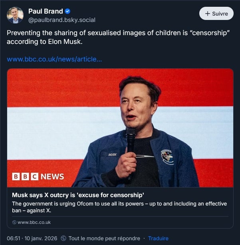Click the BBC News logo on the card
The width and height of the screenshot is (240, 245).
tap(38, 176)
